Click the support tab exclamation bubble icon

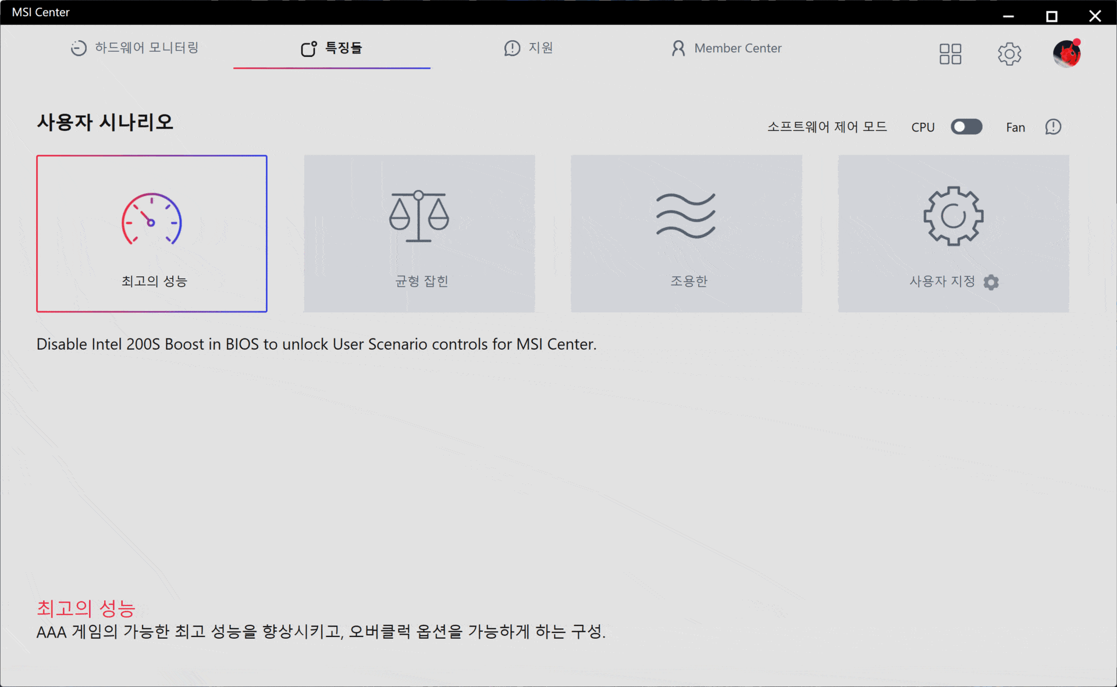coord(512,48)
